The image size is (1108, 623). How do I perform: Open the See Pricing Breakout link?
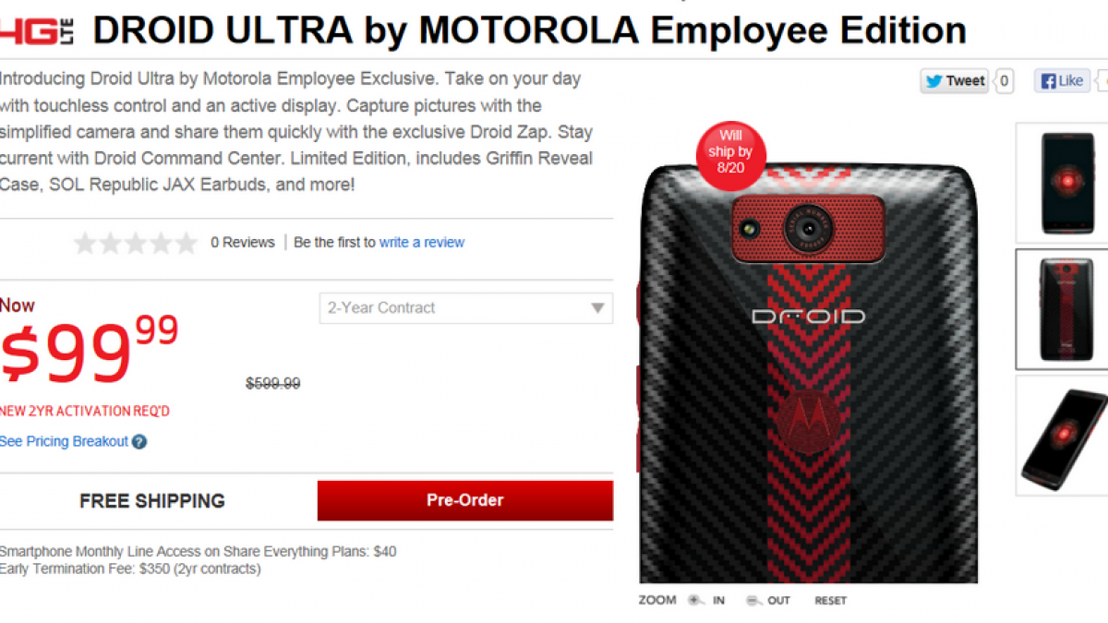click(65, 442)
